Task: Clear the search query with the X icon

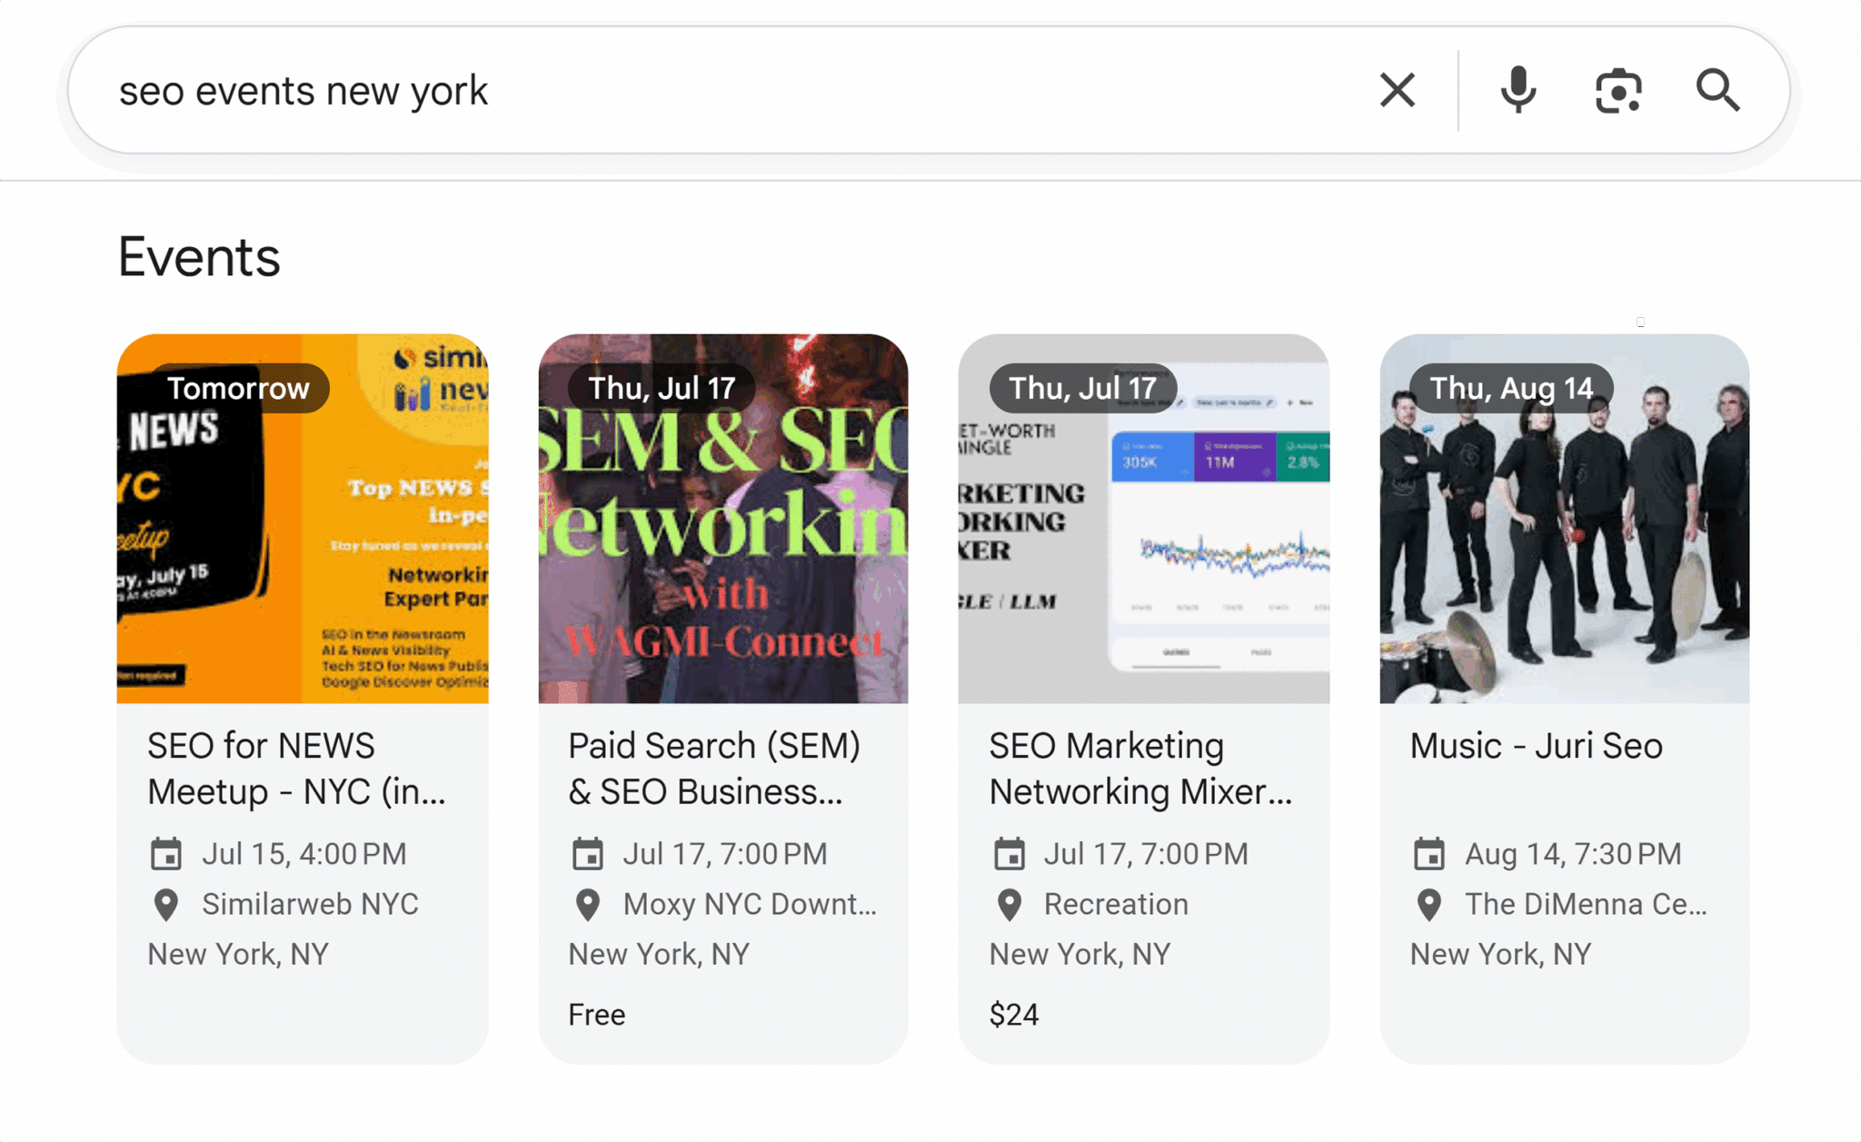Action: coord(1397,90)
